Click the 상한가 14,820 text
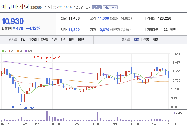This screenshot has height=131, width=187. 121,18
